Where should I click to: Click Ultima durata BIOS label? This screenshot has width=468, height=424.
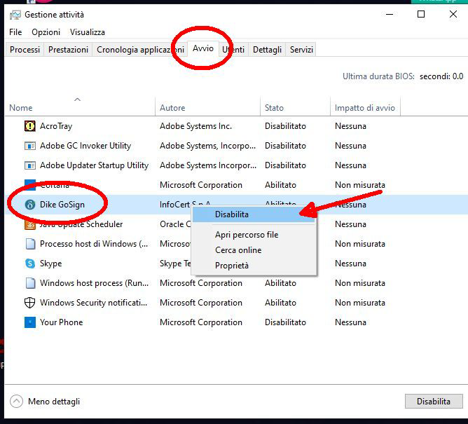tap(378, 76)
